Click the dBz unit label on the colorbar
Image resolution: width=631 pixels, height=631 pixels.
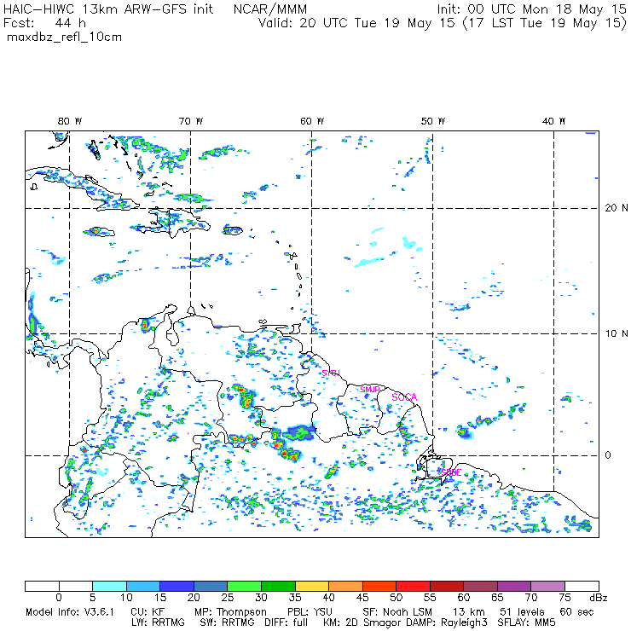[599, 598]
